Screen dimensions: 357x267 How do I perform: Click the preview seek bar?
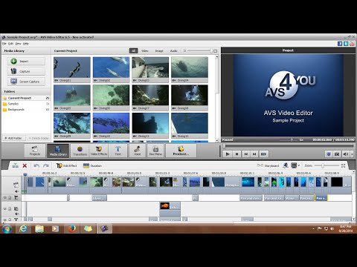point(288,146)
